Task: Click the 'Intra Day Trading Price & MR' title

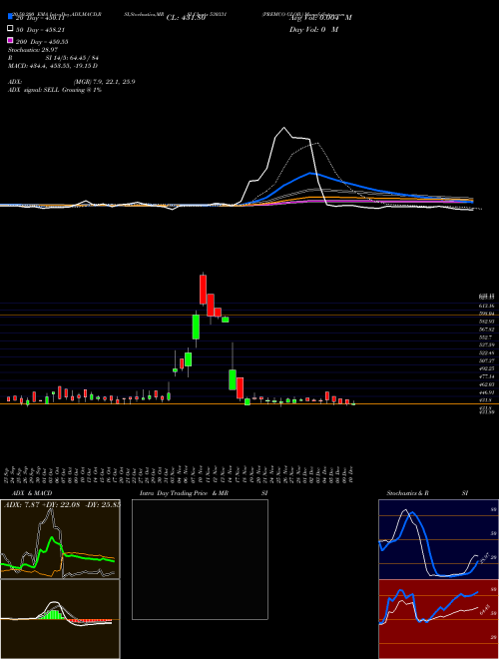Action: pyautogui.click(x=184, y=493)
